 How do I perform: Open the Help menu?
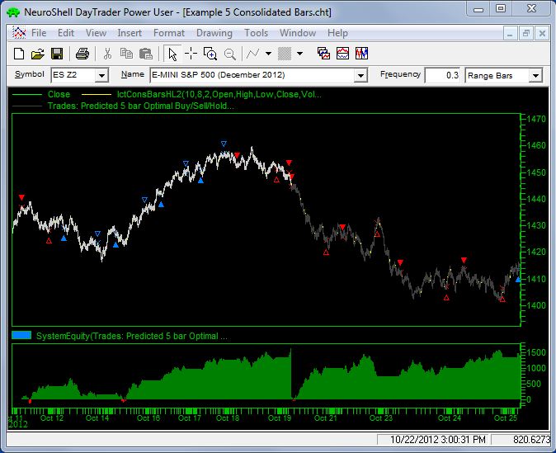click(337, 33)
